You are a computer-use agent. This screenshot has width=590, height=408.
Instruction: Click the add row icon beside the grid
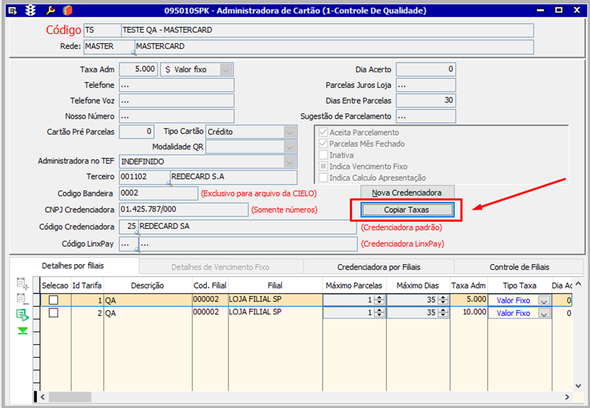(23, 284)
